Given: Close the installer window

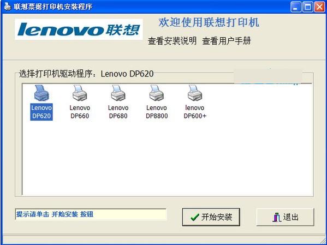Looking at the screenshot, I should point(320,7).
